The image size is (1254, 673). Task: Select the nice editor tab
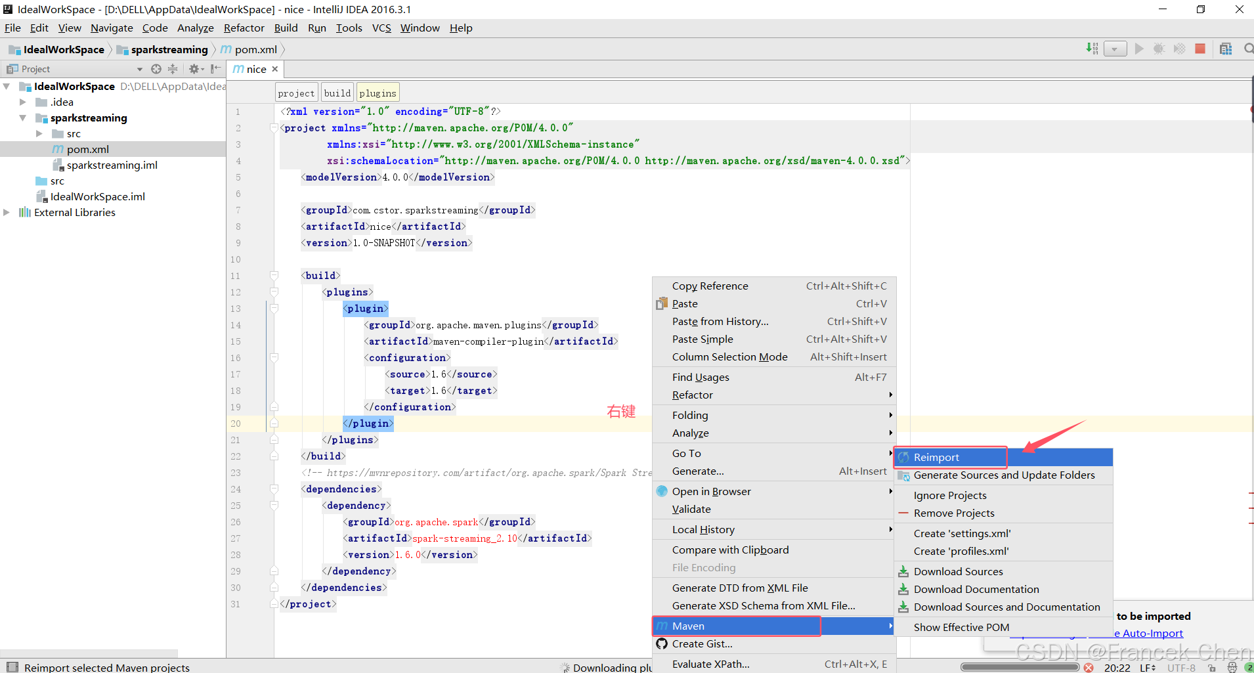(256, 69)
